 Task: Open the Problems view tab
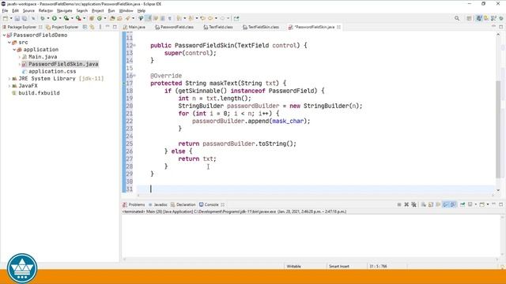click(134, 204)
